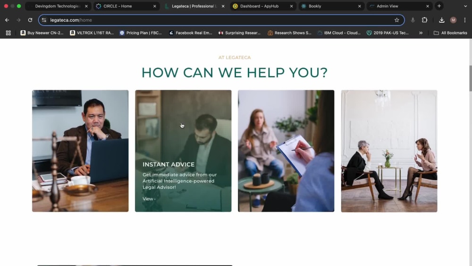Screen dimensions: 472x266
Task: Switch to the Devingdom Technologies tab
Action: coord(57,6)
